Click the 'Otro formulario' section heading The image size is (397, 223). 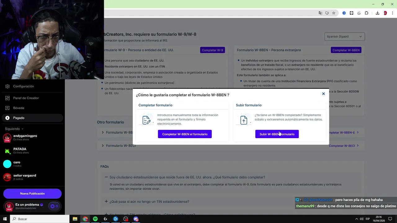click(110, 122)
